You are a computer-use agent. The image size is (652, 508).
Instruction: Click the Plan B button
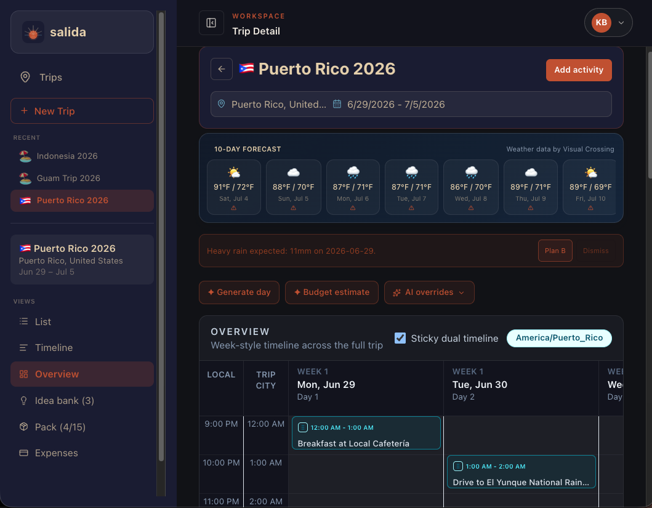[x=555, y=251]
